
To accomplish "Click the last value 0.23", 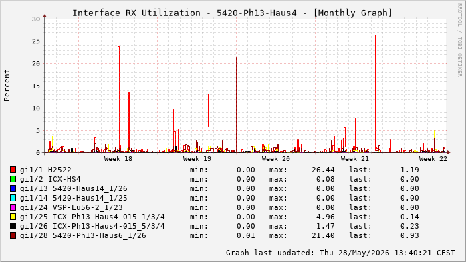I will [x=410, y=226].
